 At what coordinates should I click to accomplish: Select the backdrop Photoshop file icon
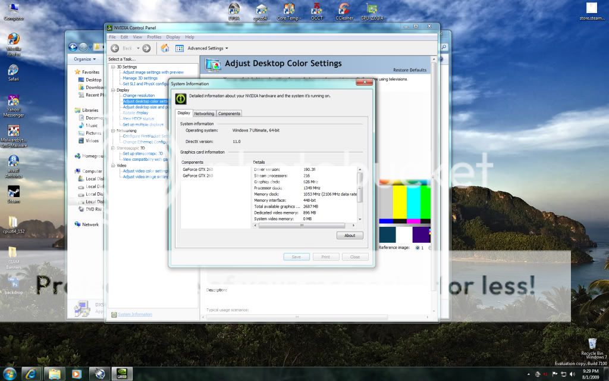14,286
